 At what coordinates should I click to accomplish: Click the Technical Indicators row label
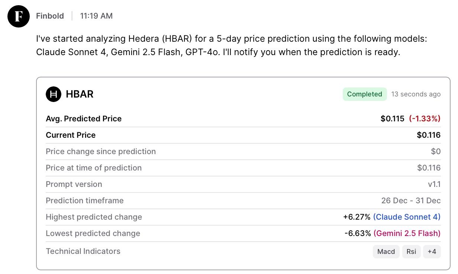pyautogui.click(x=83, y=251)
